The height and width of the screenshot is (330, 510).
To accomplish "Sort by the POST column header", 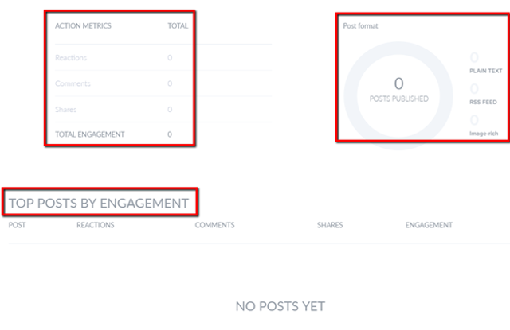I will [x=17, y=225].
